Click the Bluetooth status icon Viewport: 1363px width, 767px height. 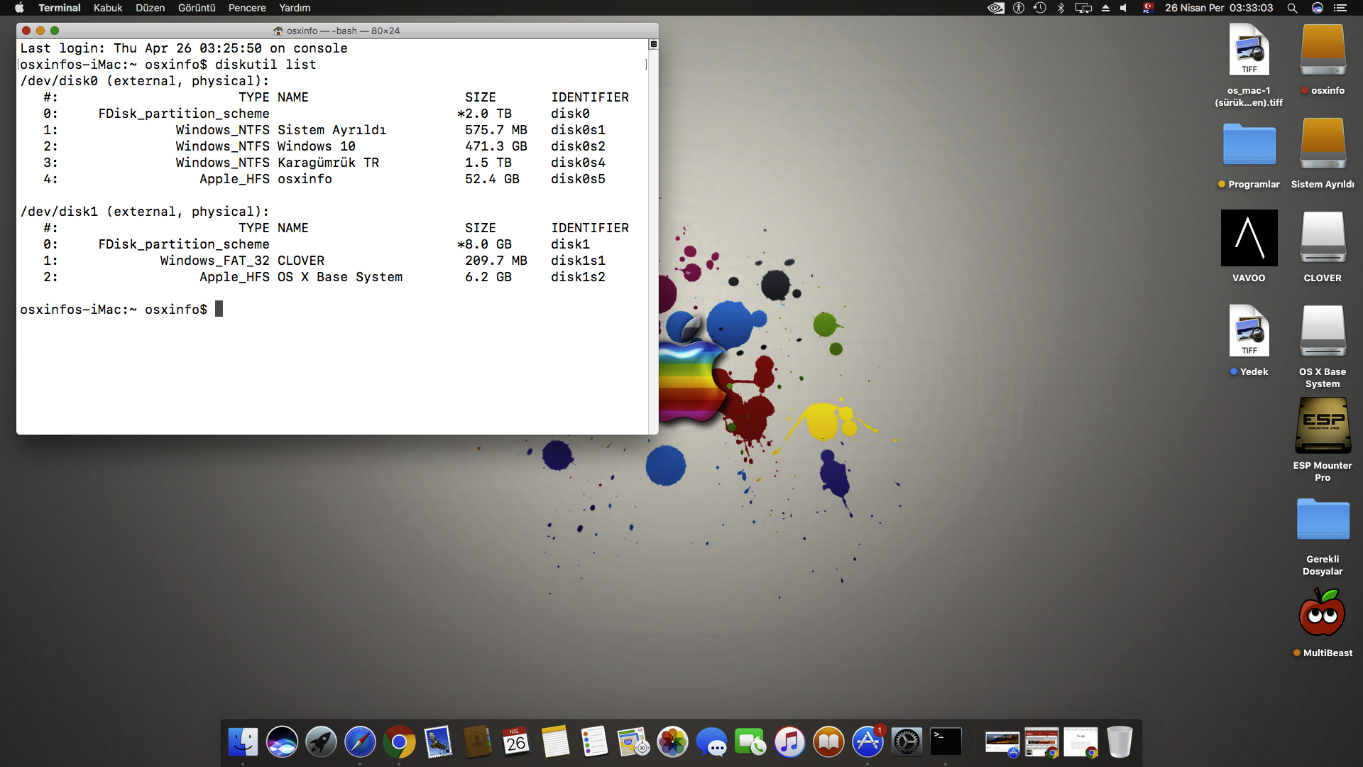pos(1061,8)
